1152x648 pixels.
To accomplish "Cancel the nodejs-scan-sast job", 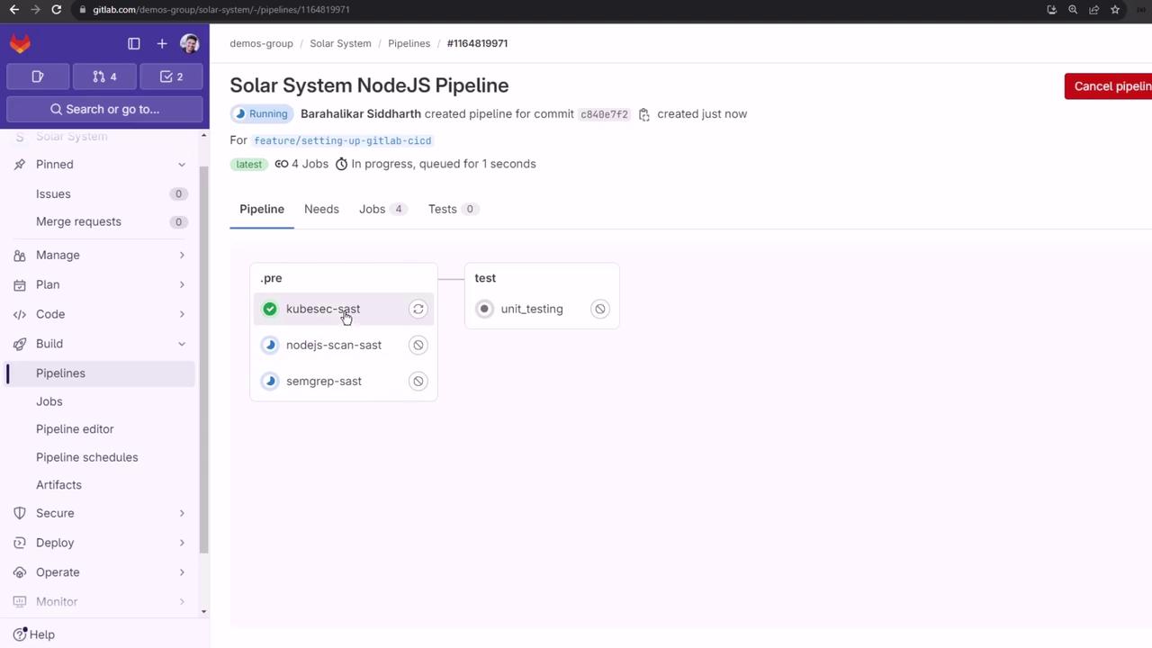I will click(418, 345).
